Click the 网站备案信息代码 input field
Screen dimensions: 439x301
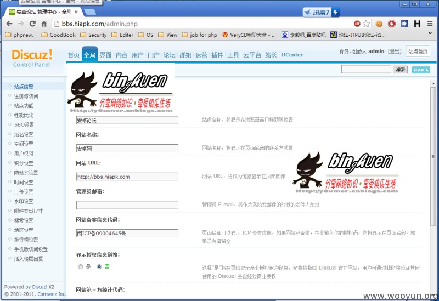(x=127, y=234)
